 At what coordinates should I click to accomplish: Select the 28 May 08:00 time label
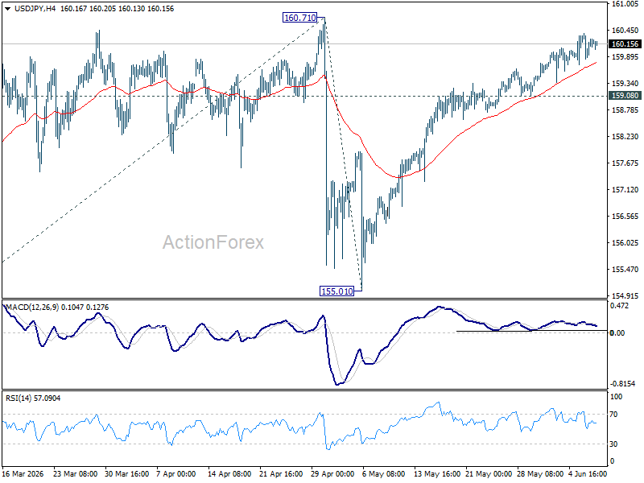coord(540,474)
